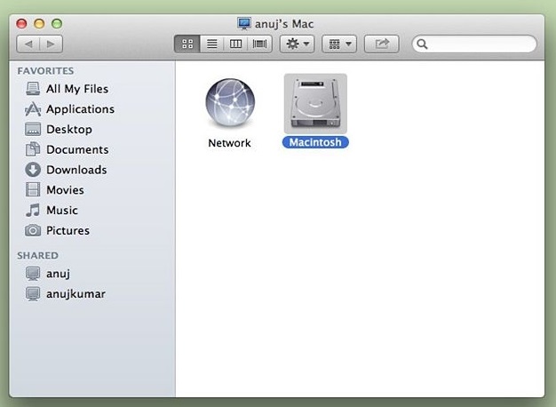
Task: Switch to icon view
Action: pos(187,44)
